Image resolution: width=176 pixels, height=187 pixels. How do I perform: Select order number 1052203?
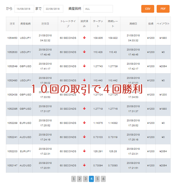[12, 151]
